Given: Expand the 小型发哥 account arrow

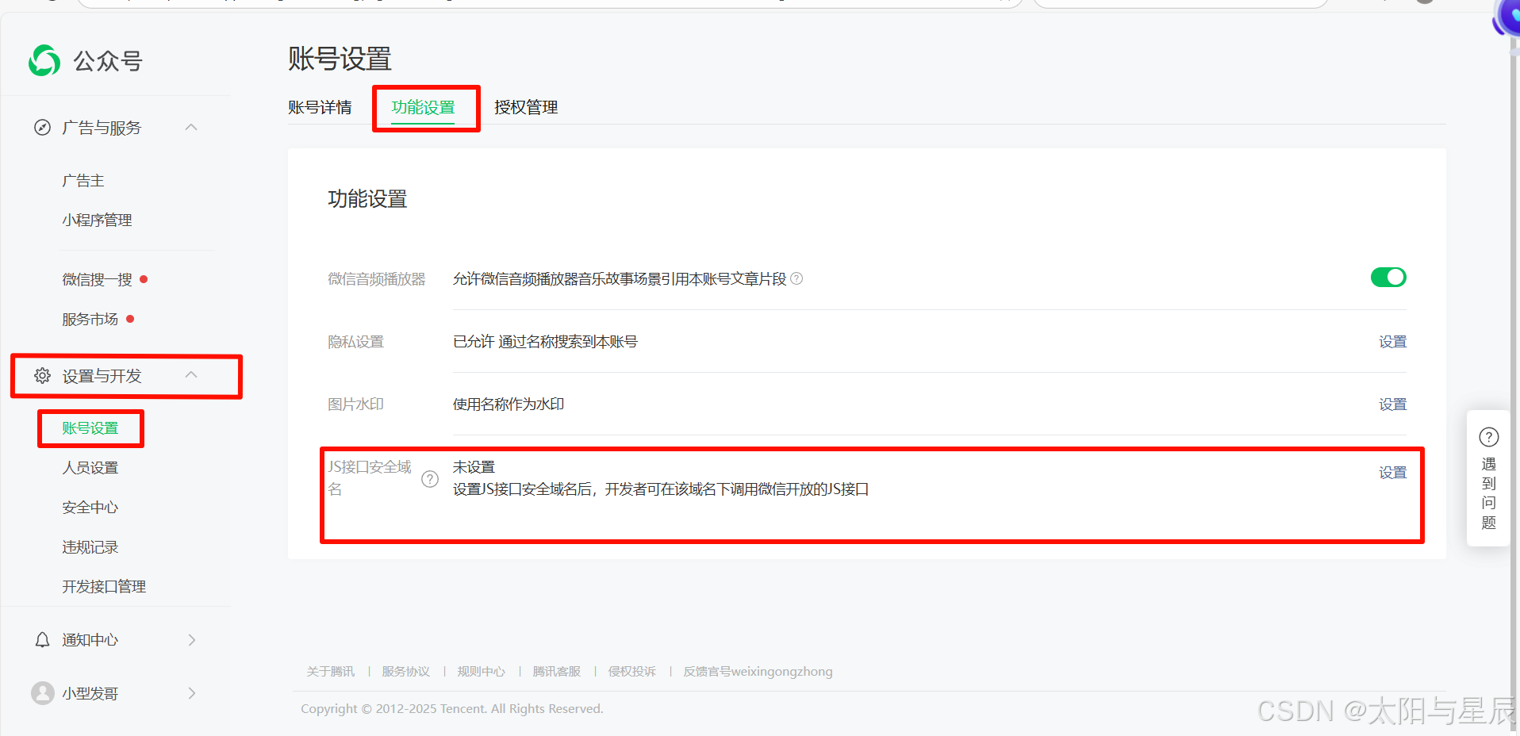Looking at the screenshot, I should pos(191,693).
